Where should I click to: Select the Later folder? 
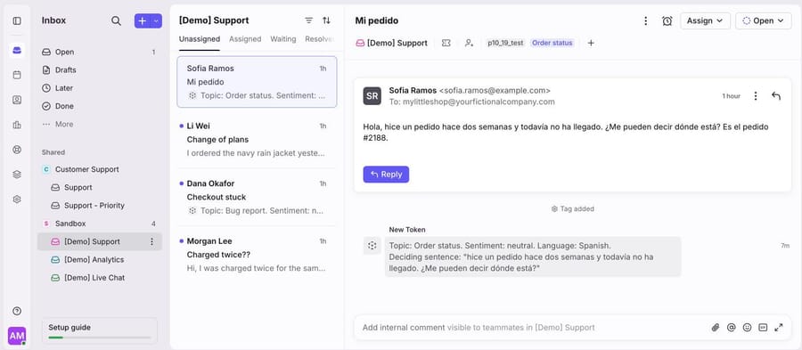point(100,88)
